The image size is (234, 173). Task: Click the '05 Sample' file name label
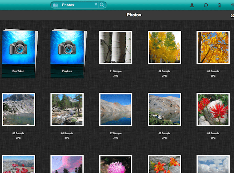click(18, 133)
